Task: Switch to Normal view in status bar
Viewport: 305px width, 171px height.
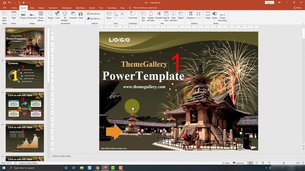Action: [250, 163]
